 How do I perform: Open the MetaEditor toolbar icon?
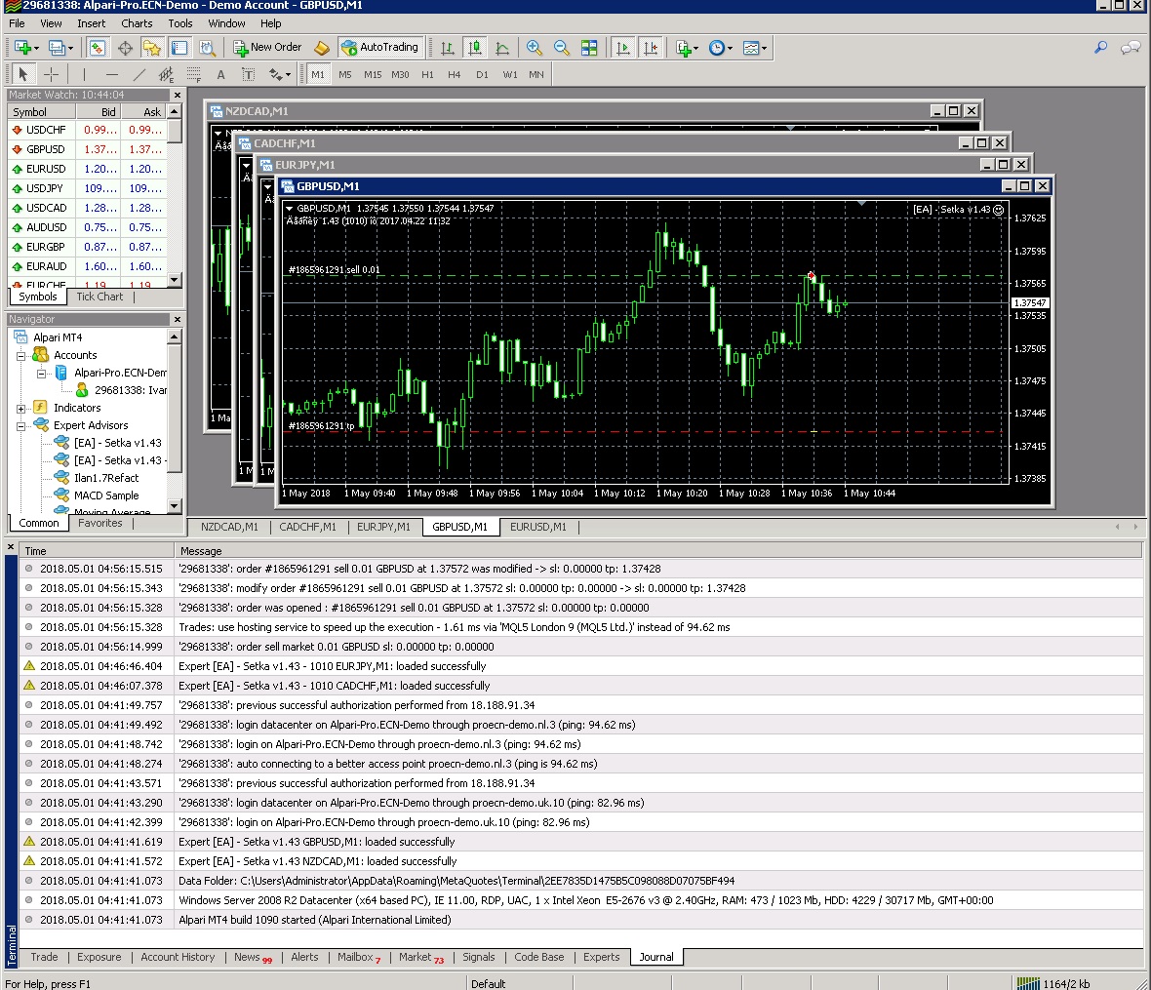(x=322, y=48)
